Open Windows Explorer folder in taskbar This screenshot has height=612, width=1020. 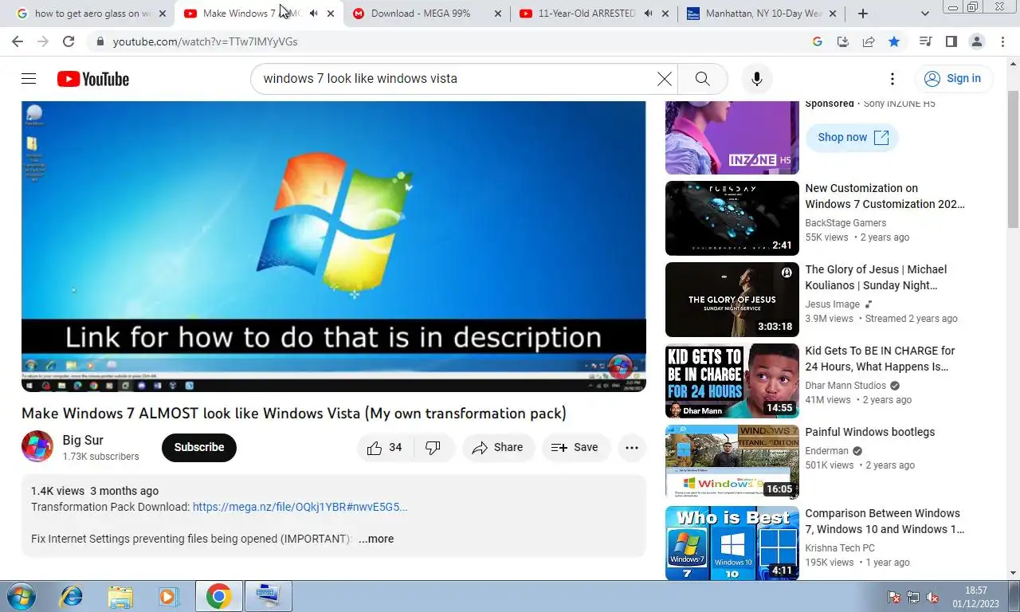(120, 596)
